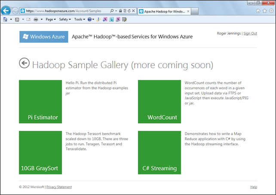Click the Send to OneNote icon

(x=105, y=19)
